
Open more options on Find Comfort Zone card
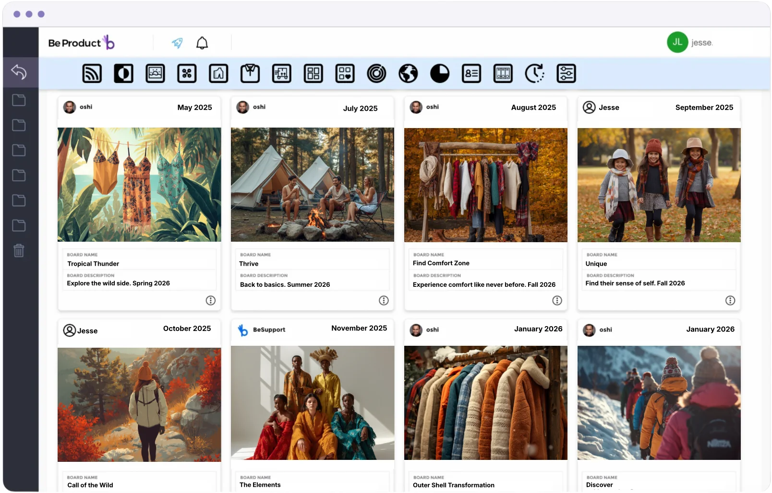coord(557,300)
